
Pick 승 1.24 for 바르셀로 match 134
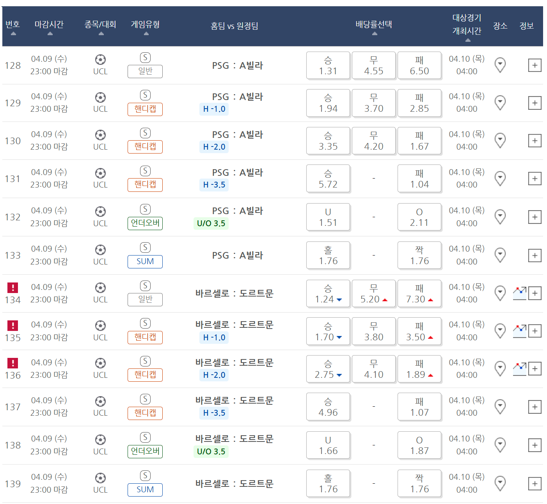click(328, 293)
